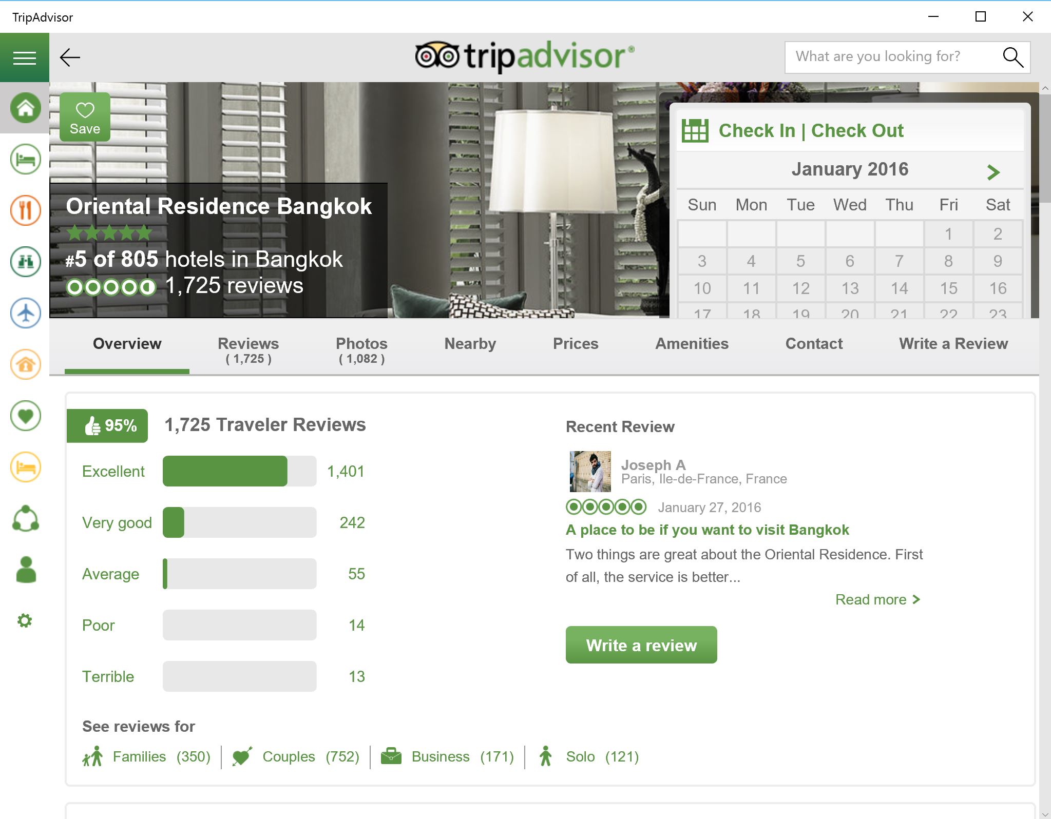This screenshot has height=819, width=1051.
Task: Open the Nearby tab
Action: click(470, 344)
